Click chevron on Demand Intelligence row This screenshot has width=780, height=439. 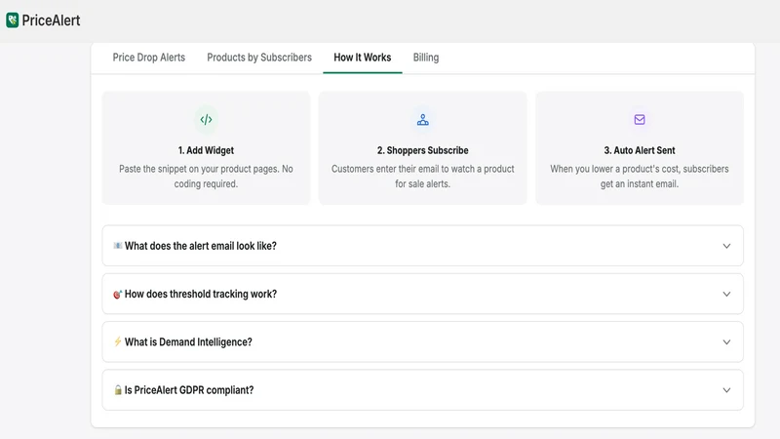coord(726,342)
